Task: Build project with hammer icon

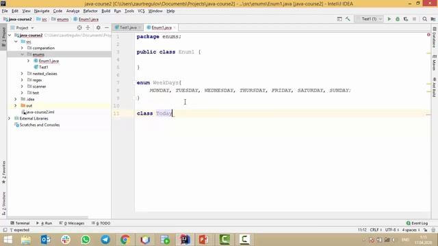Action: (x=348, y=19)
